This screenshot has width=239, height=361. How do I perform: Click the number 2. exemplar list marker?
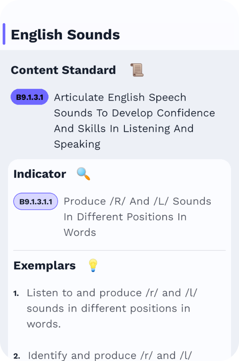tap(17, 356)
